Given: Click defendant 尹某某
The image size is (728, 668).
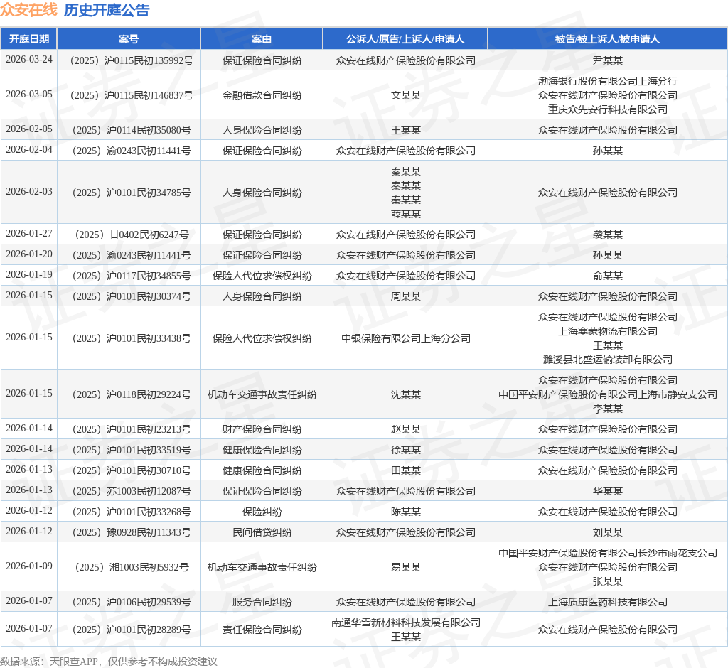Looking at the screenshot, I should (x=608, y=60).
